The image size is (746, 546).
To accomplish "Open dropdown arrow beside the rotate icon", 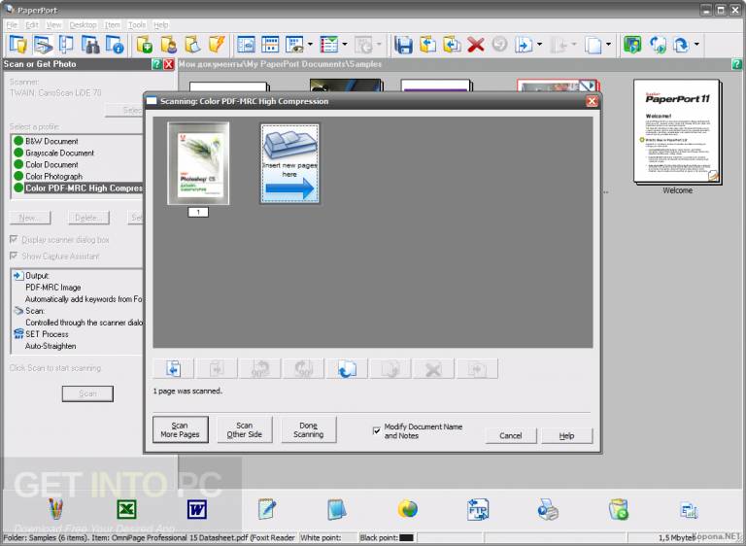I will coord(696,45).
